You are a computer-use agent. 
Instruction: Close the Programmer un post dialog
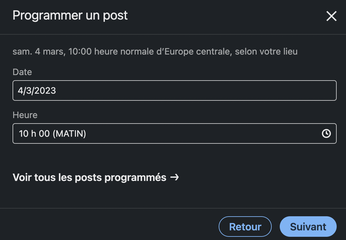coord(331,16)
